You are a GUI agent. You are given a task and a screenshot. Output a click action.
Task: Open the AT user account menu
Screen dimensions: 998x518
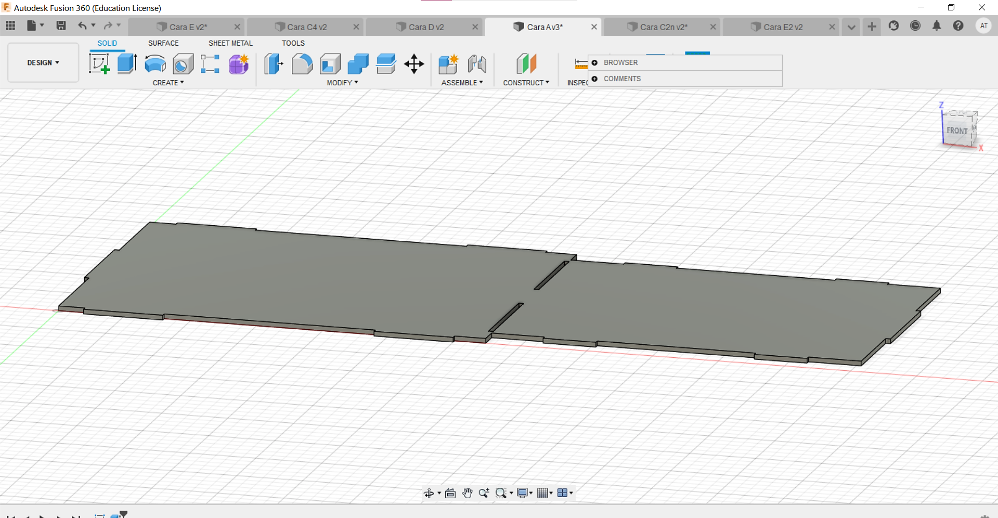(x=983, y=25)
